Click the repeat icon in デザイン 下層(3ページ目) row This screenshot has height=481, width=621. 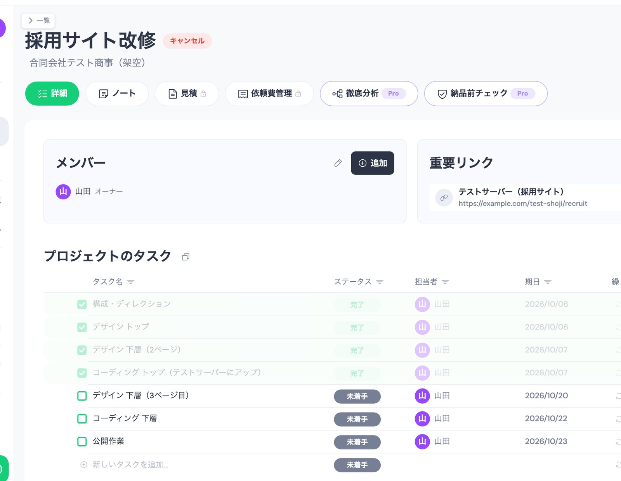[618, 396]
